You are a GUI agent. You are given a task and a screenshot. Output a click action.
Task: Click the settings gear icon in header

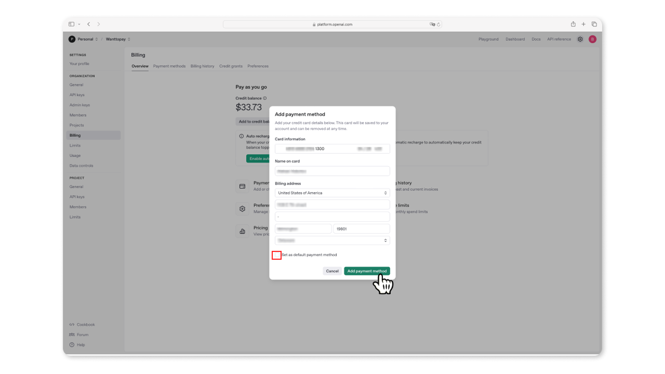580,39
